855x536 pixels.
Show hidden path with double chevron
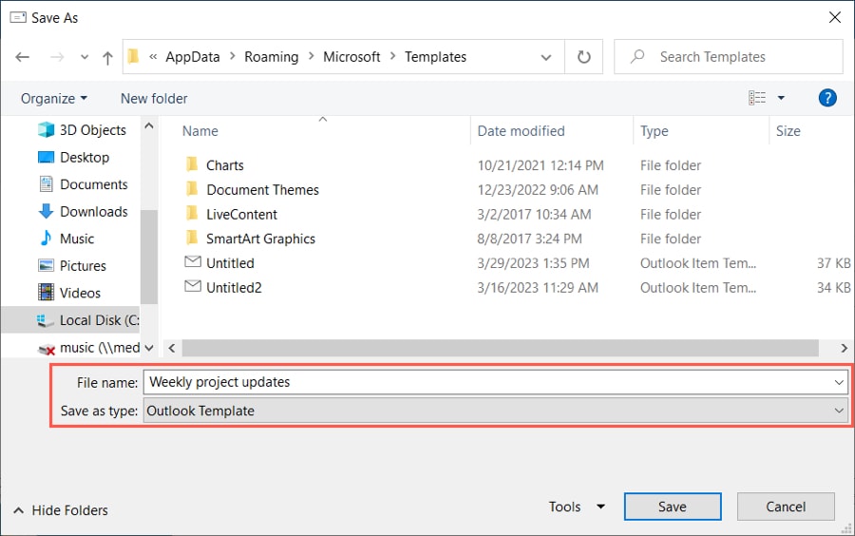tap(153, 57)
